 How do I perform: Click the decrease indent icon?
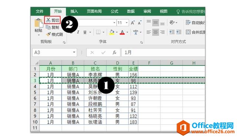click(172, 32)
